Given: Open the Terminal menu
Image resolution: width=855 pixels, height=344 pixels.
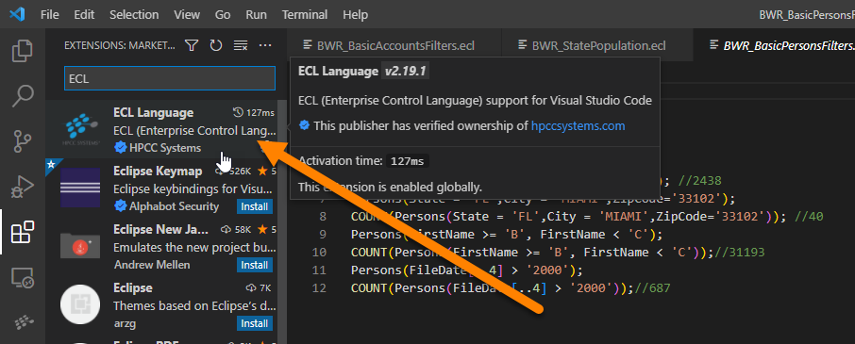Looking at the screenshot, I should pyautogui.click(x=305, y=15).
